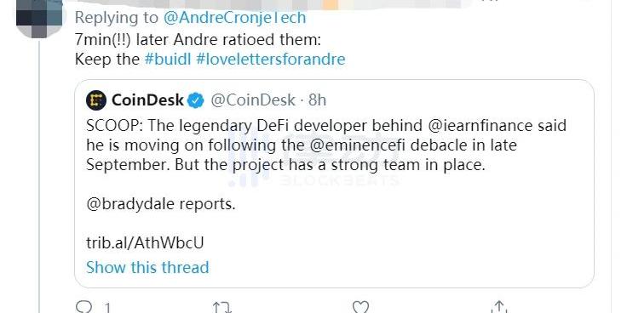Click CoinDesk's round logo avatar
The image size is (627, 313).
96,100
